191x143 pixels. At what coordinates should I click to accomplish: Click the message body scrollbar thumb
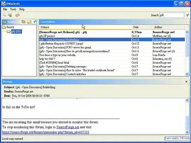187,123
